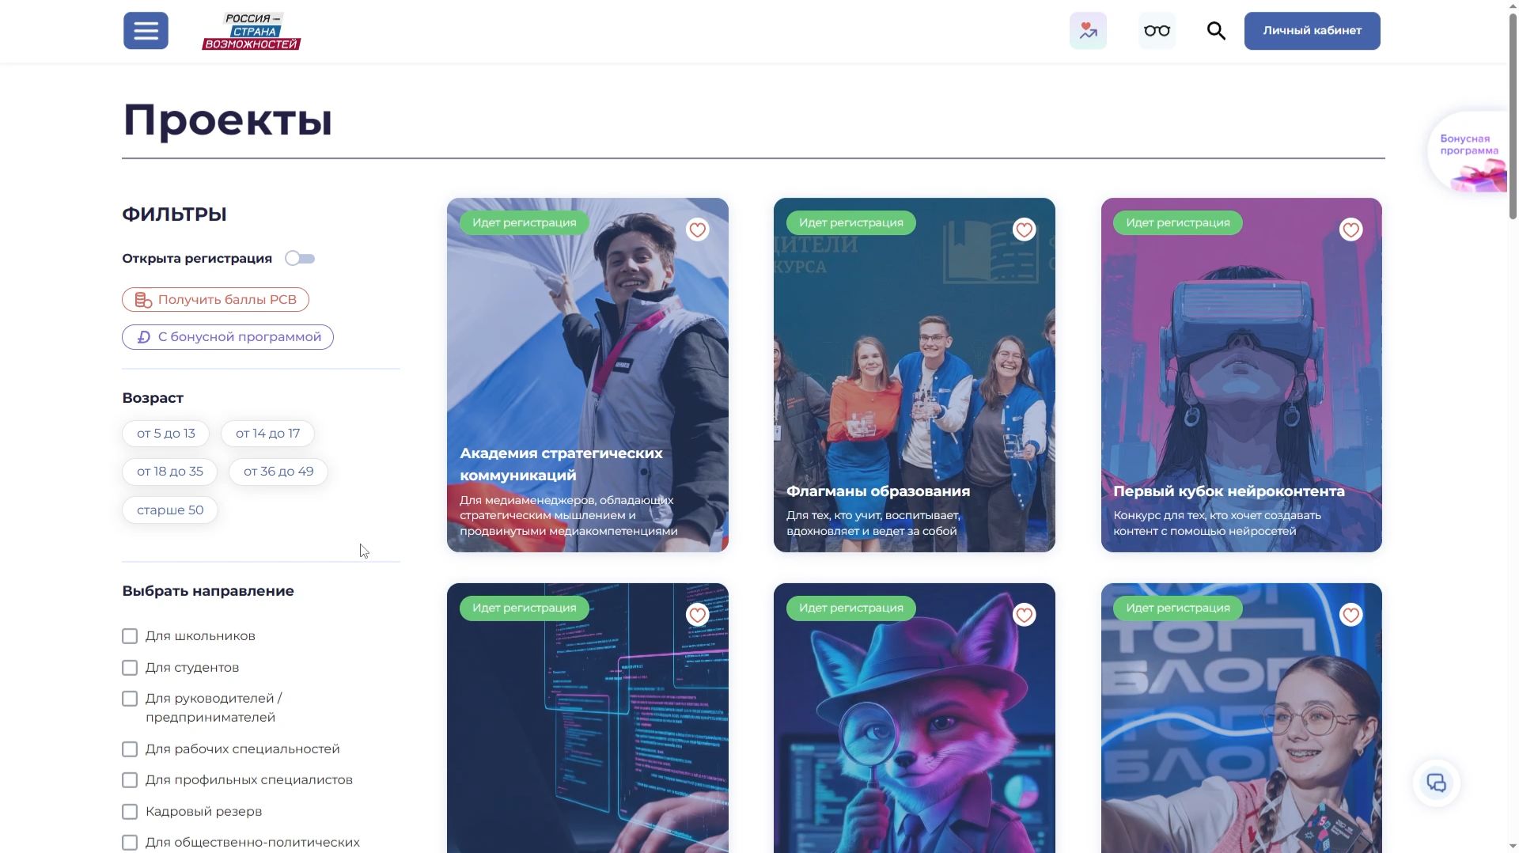Open the favorites chart icon in header
The width and height of the screenshot is (1519, 853).
tap(1088, 31)
